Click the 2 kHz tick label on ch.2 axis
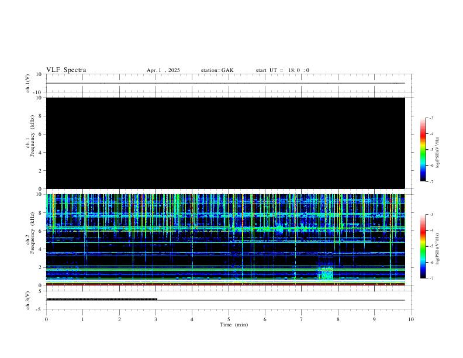This screenshot has width=463, height=358. [40, 267]
